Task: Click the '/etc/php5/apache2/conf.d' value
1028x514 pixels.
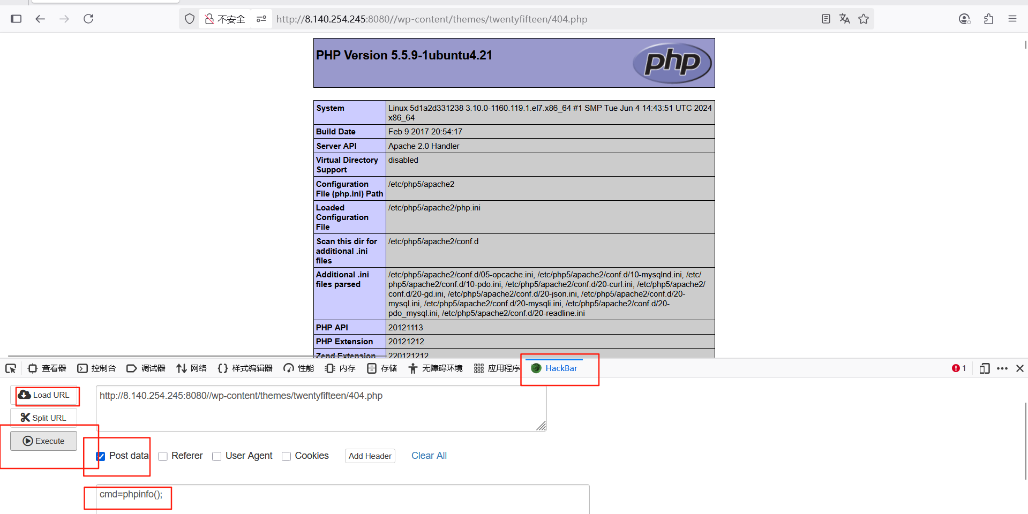Action: click(433, 241)
